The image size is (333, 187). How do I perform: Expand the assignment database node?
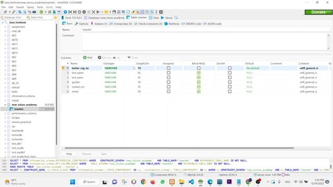click(5, 26)
